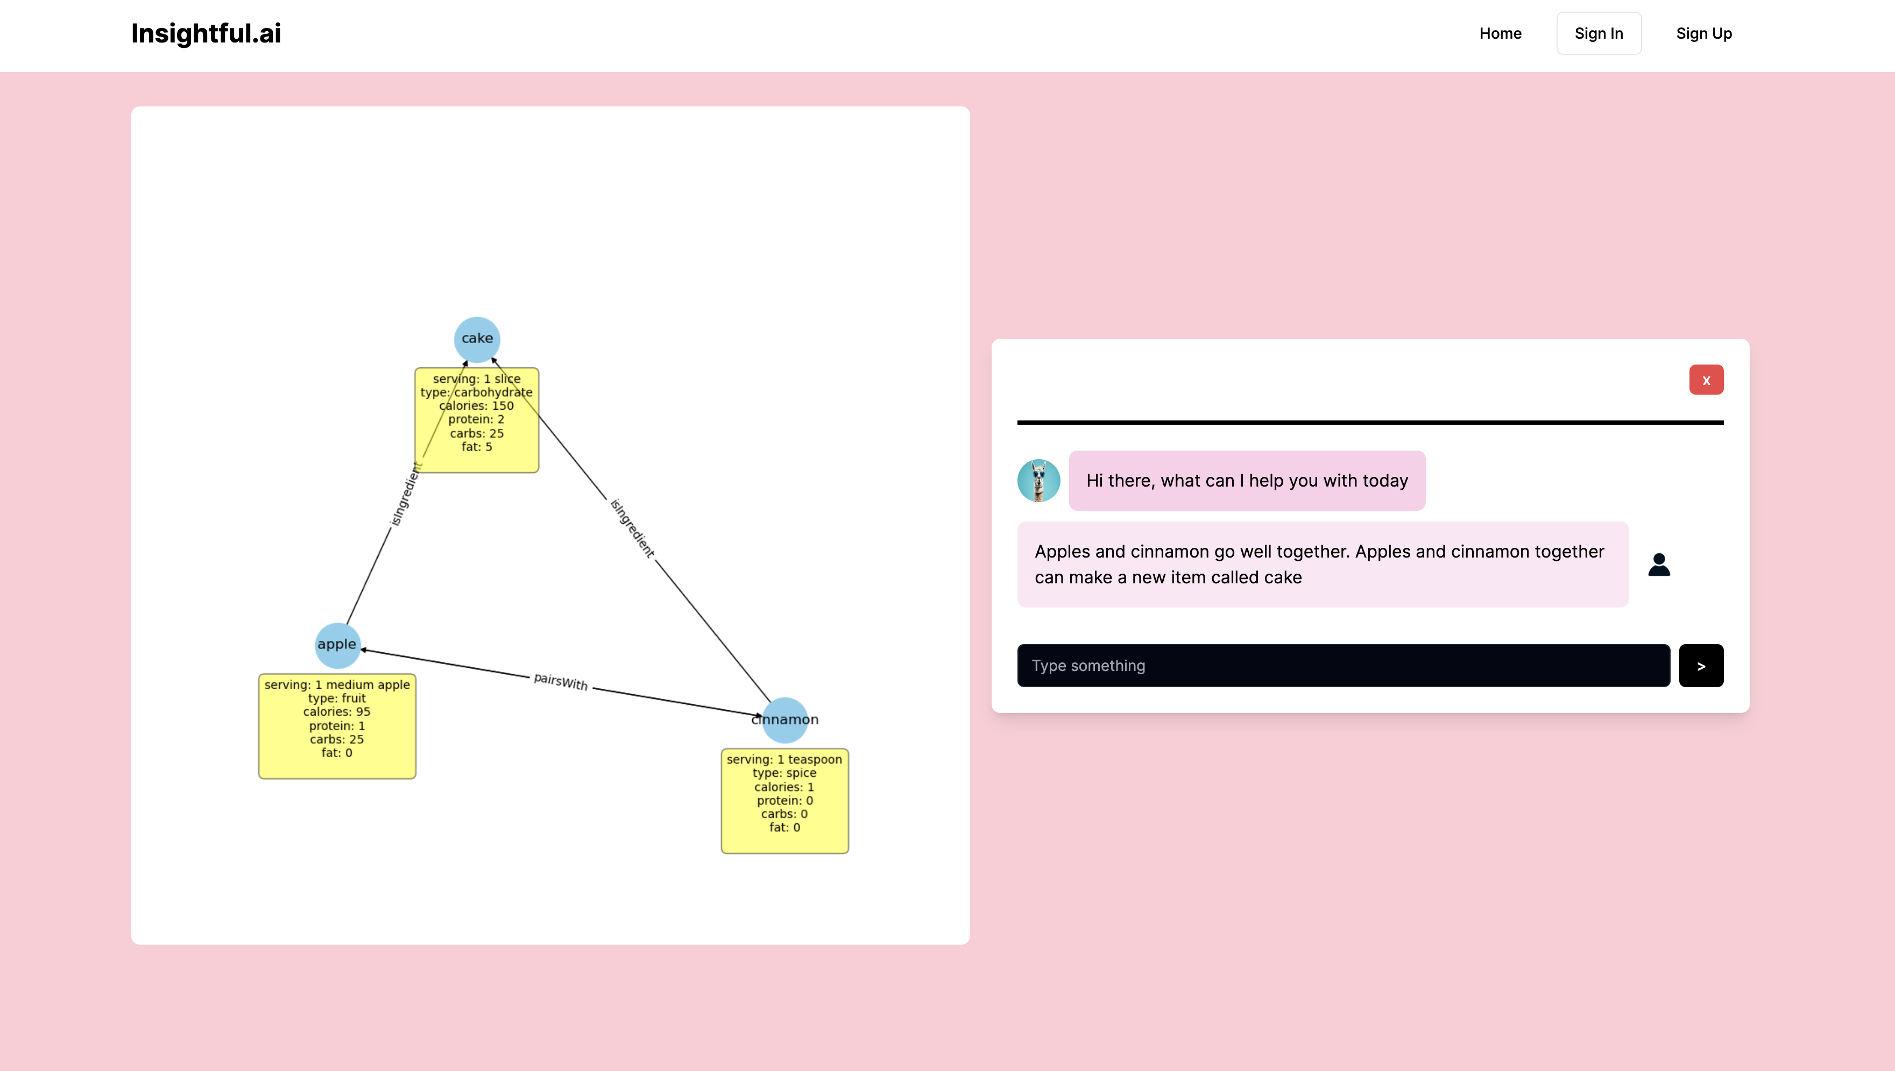Select the cake graph node

pos(477,339)
